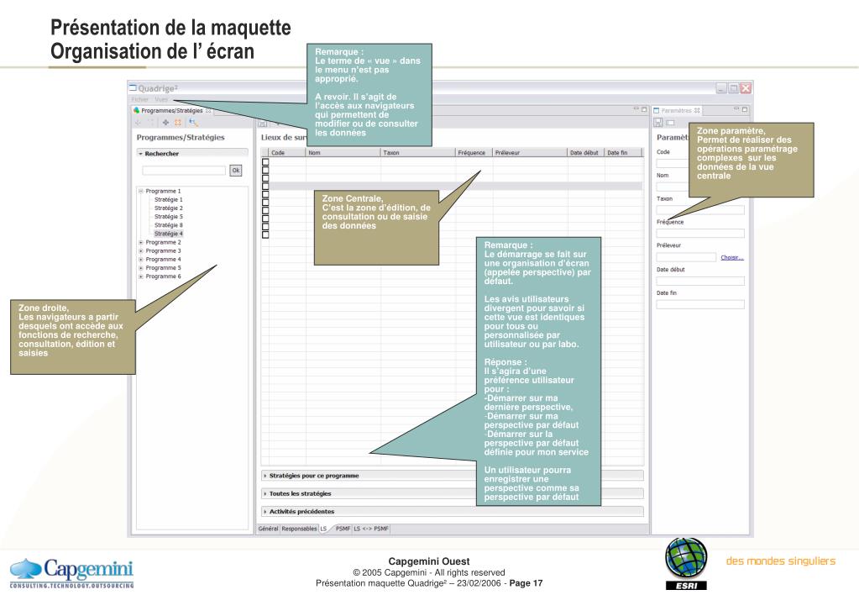
Task: Open the Vues menu
Action: coord(161,99)
